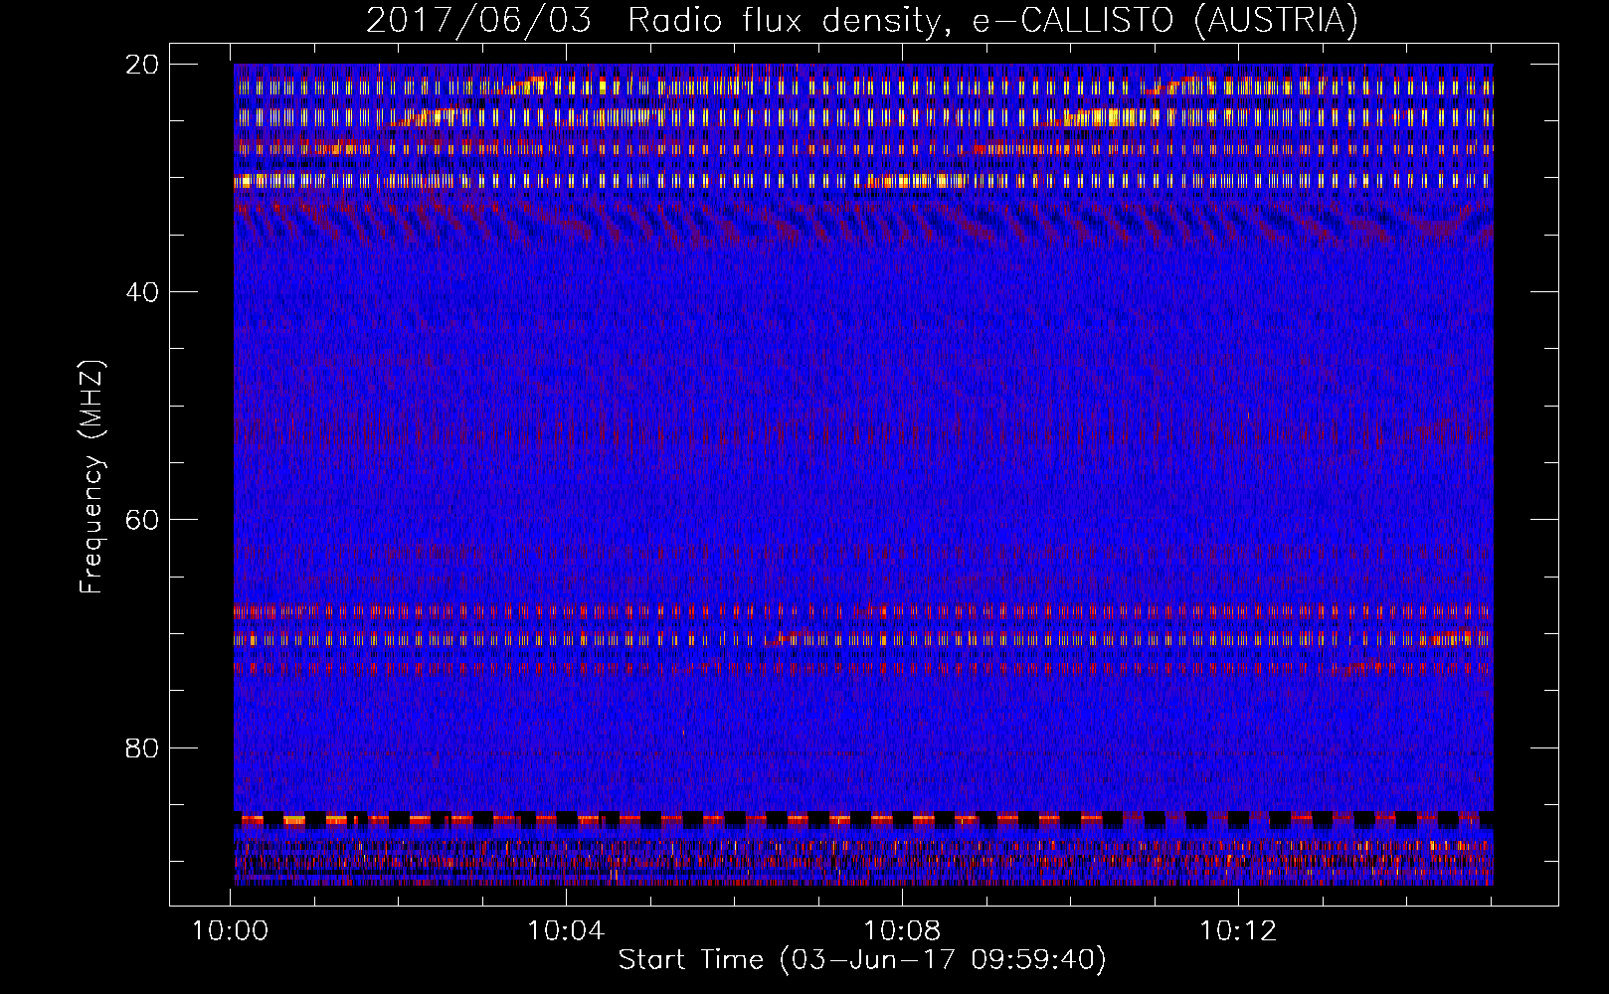The height and width of the screenshot is (994, 1609).
Task: Click the "10:12" time tick label
Action: (x=1238, y=931)
